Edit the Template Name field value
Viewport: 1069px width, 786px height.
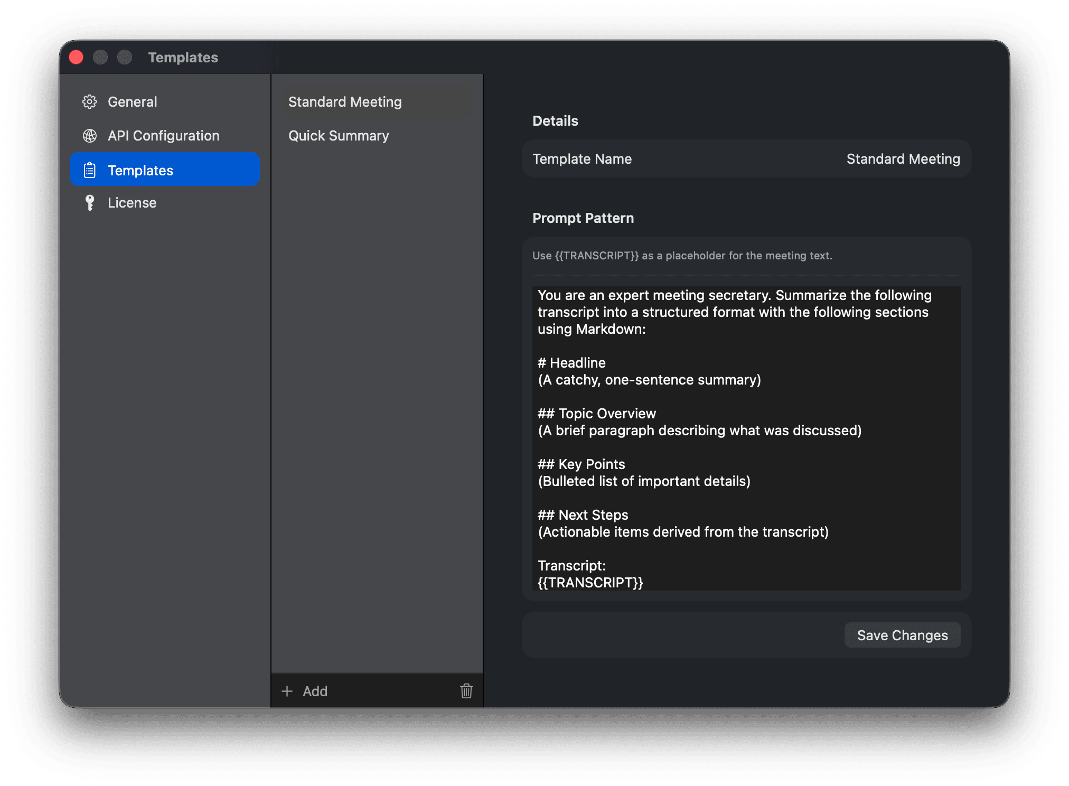903,159
